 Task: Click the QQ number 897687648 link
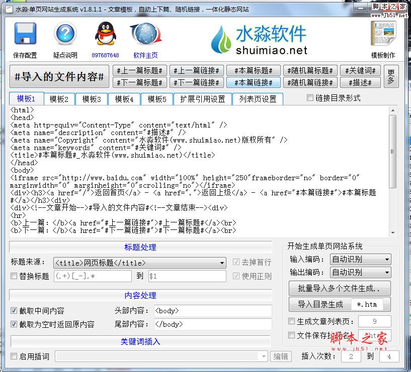pyautogui.click(x=105, y=55)
